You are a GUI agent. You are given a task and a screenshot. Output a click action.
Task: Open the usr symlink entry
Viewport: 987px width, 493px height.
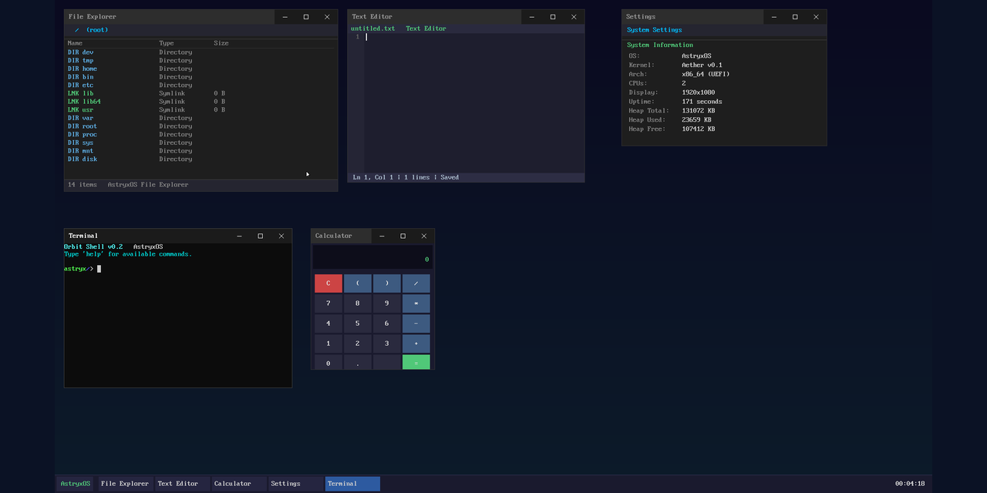(200, 109)
